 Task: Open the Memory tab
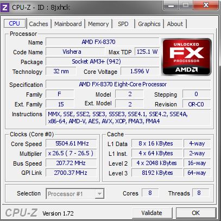click(x=98, y=24)
